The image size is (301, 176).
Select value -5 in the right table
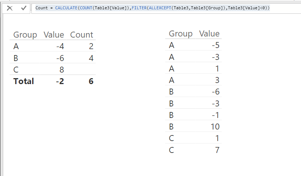[216, 45]
